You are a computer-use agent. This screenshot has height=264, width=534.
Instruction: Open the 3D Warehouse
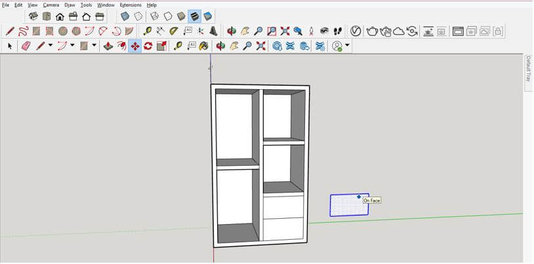pos(277,46)
